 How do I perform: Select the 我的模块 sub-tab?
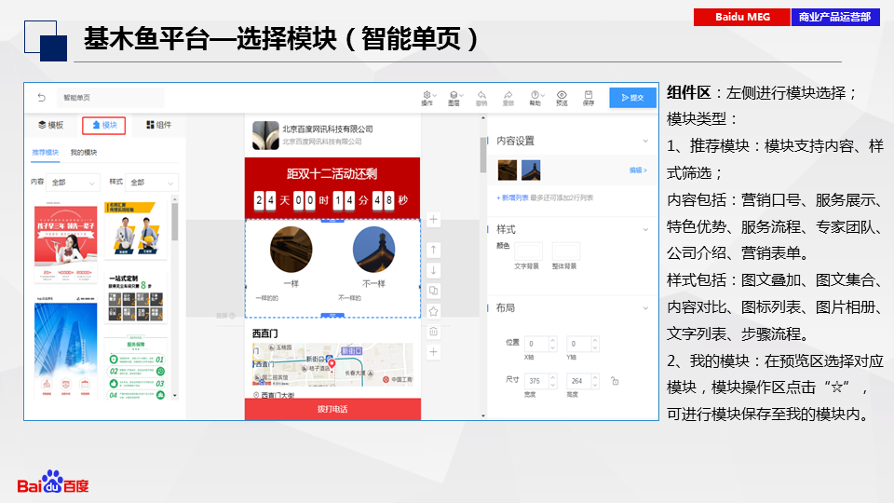click(84, 152)
